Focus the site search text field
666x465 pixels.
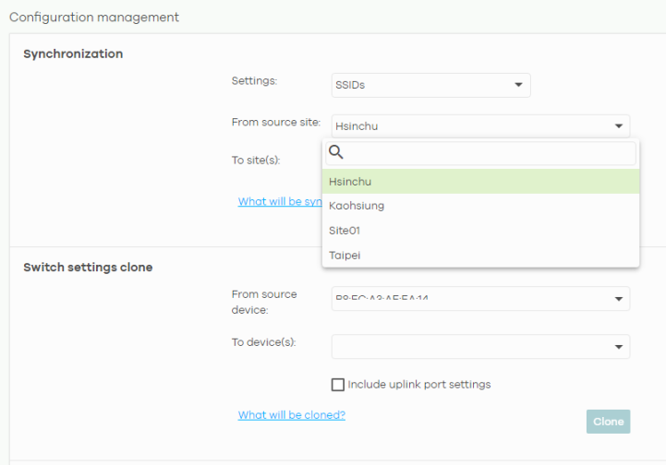point(490,153)
